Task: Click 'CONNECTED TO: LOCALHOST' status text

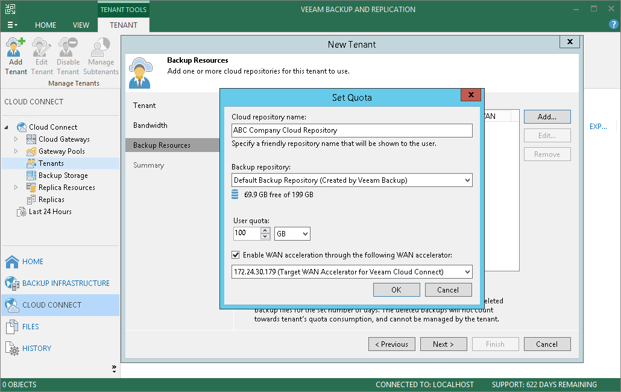Action: coord(424,385)
